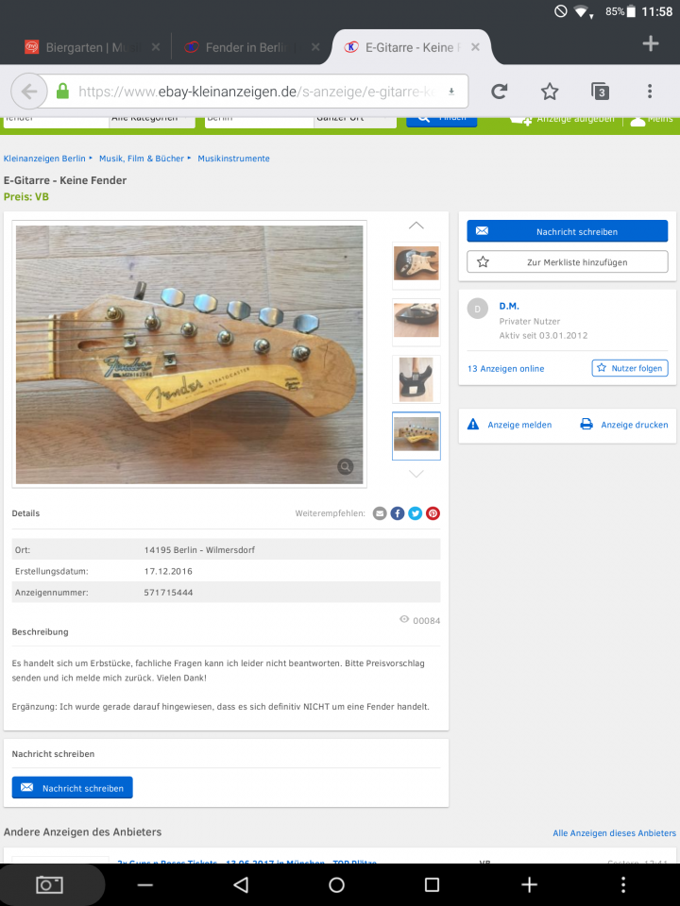Go back with Android back triangle
This screenshot has width=680, height=906.
[x=241, y=884]
